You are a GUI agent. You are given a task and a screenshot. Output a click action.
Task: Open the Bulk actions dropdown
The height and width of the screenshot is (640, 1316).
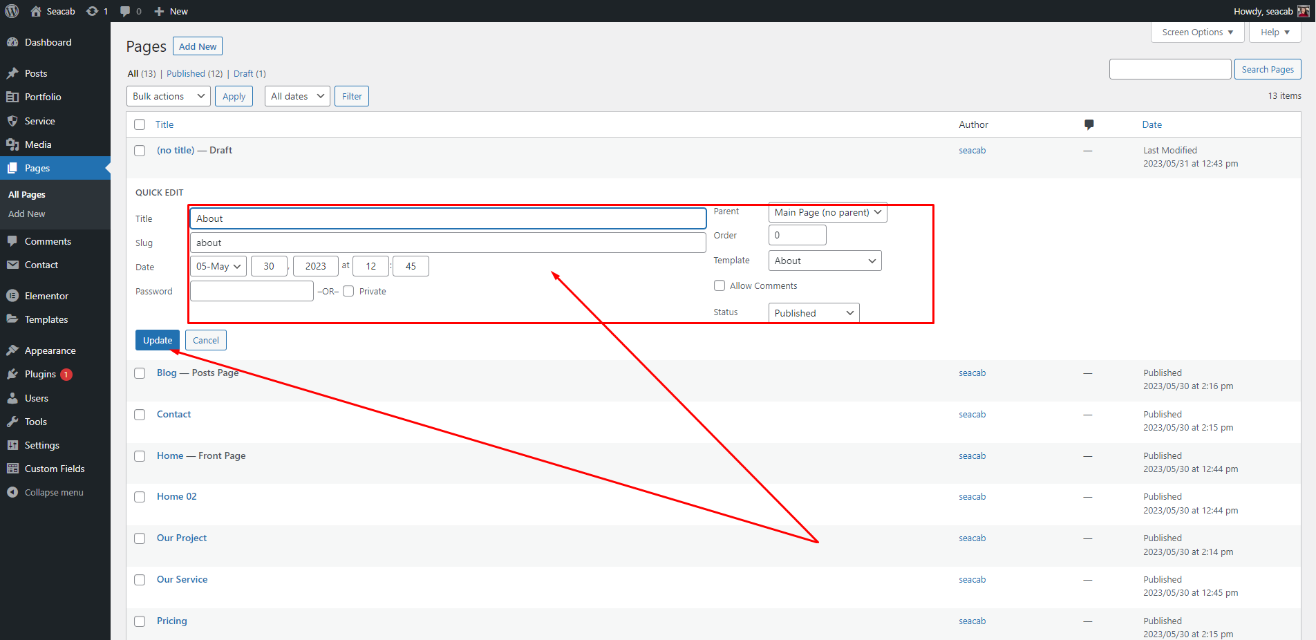pos(169,96)
